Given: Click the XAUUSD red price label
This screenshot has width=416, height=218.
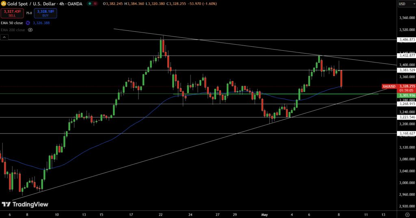Looking at the screenshot, I should (x=389, y=86).
